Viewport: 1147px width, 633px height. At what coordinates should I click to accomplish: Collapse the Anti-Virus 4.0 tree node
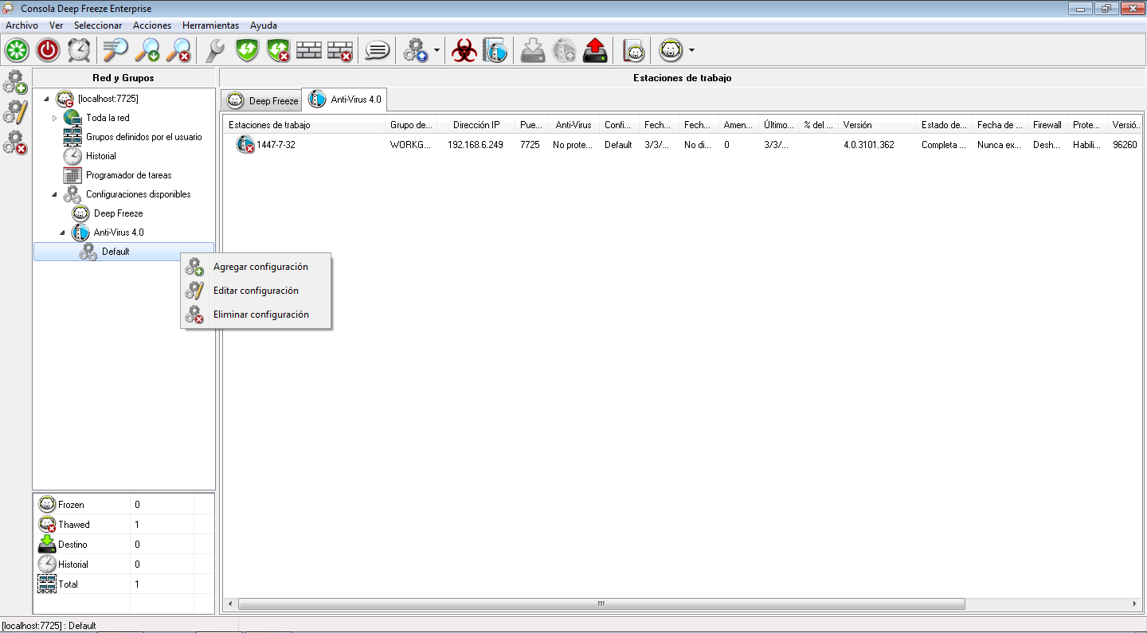tap(62, 232)
